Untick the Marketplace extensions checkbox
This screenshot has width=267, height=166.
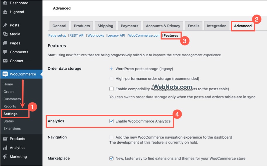pos(111,158)
